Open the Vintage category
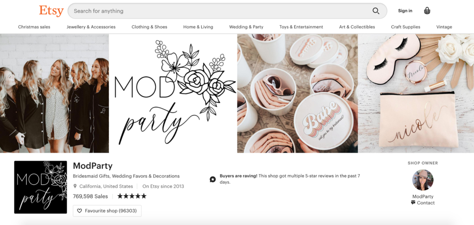 [444, 27]
